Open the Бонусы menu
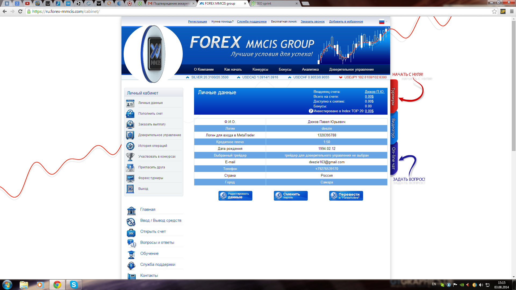Screen dimensions: 516x290 [x=285, y=70]
